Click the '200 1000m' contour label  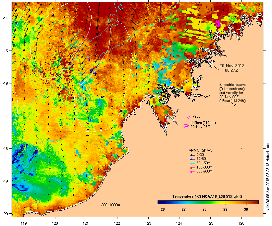110,205
